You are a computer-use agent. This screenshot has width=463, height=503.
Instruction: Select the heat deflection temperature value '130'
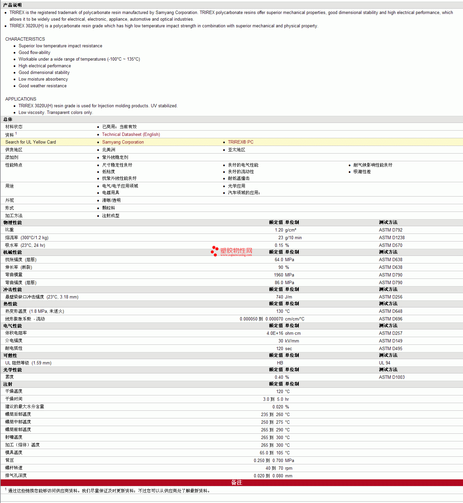pos(279,311)
